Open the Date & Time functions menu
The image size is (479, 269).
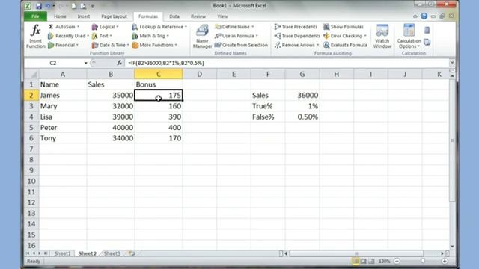[x=110, y=45]
